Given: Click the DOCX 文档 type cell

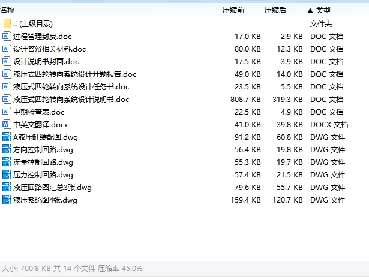Looking at the screenshot, I should point(329,124).
